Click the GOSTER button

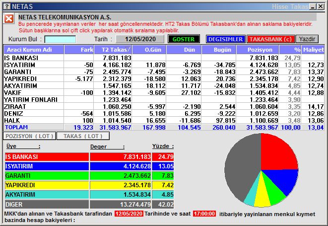[184, 39]
